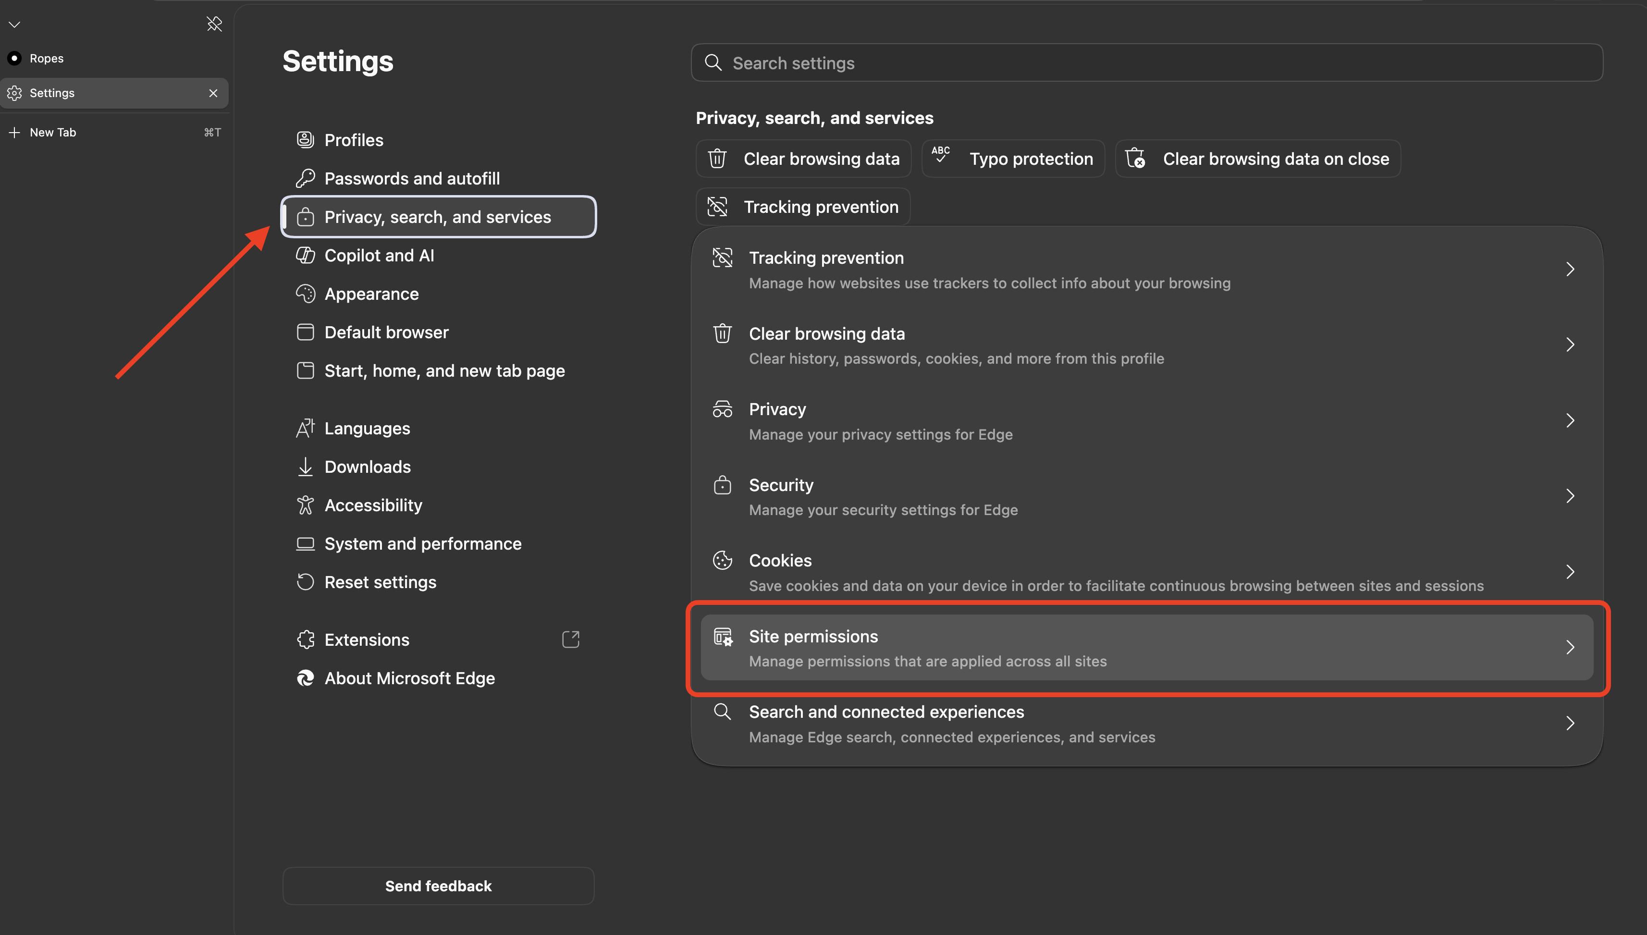The width and height of the screenshot is (1647, 935).
Task: Click the Extensions puzzle icon
Action: (305, 640)
